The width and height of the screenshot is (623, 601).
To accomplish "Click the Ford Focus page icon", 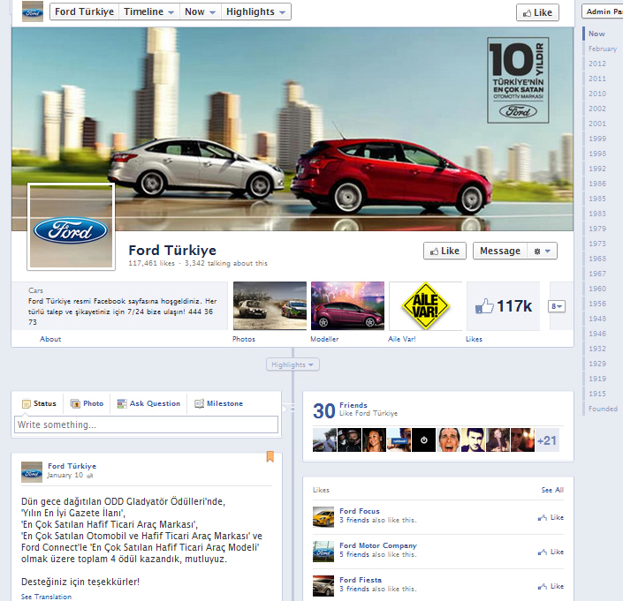I will coord(323,516).
